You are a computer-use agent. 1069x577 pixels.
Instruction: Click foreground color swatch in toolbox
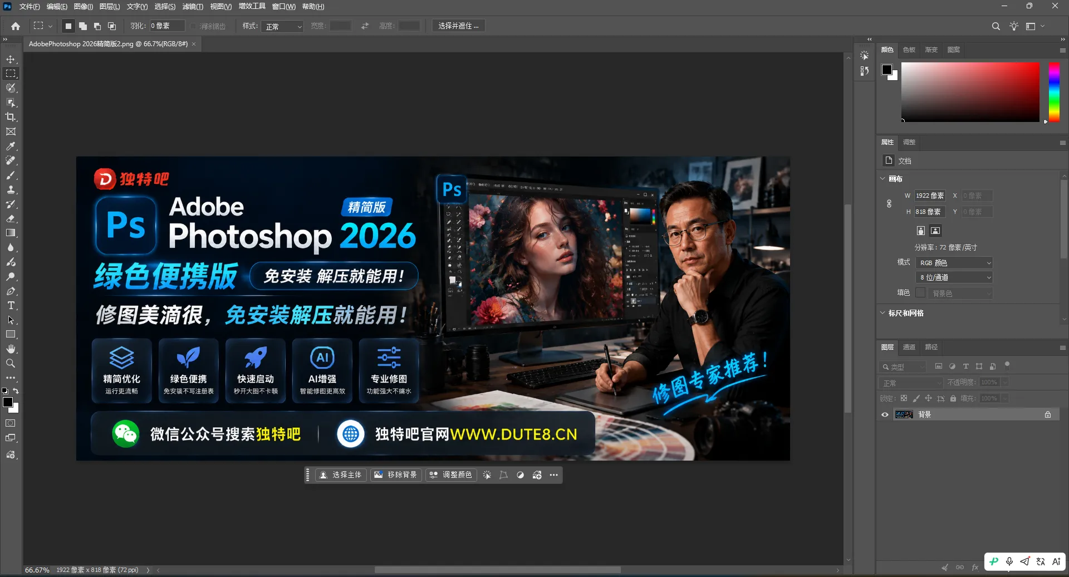click(8, 403)
